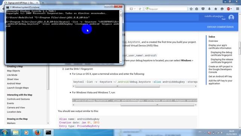
Task: Open Android Wear in sidebar
Action: 14,83
